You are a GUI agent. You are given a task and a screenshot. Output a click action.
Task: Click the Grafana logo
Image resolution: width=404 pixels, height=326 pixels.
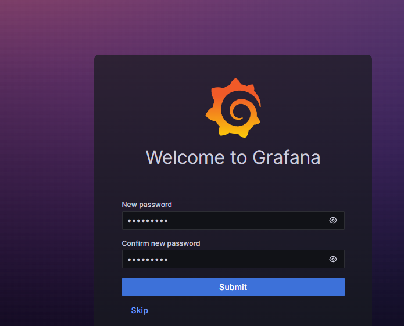pos(233,108)
